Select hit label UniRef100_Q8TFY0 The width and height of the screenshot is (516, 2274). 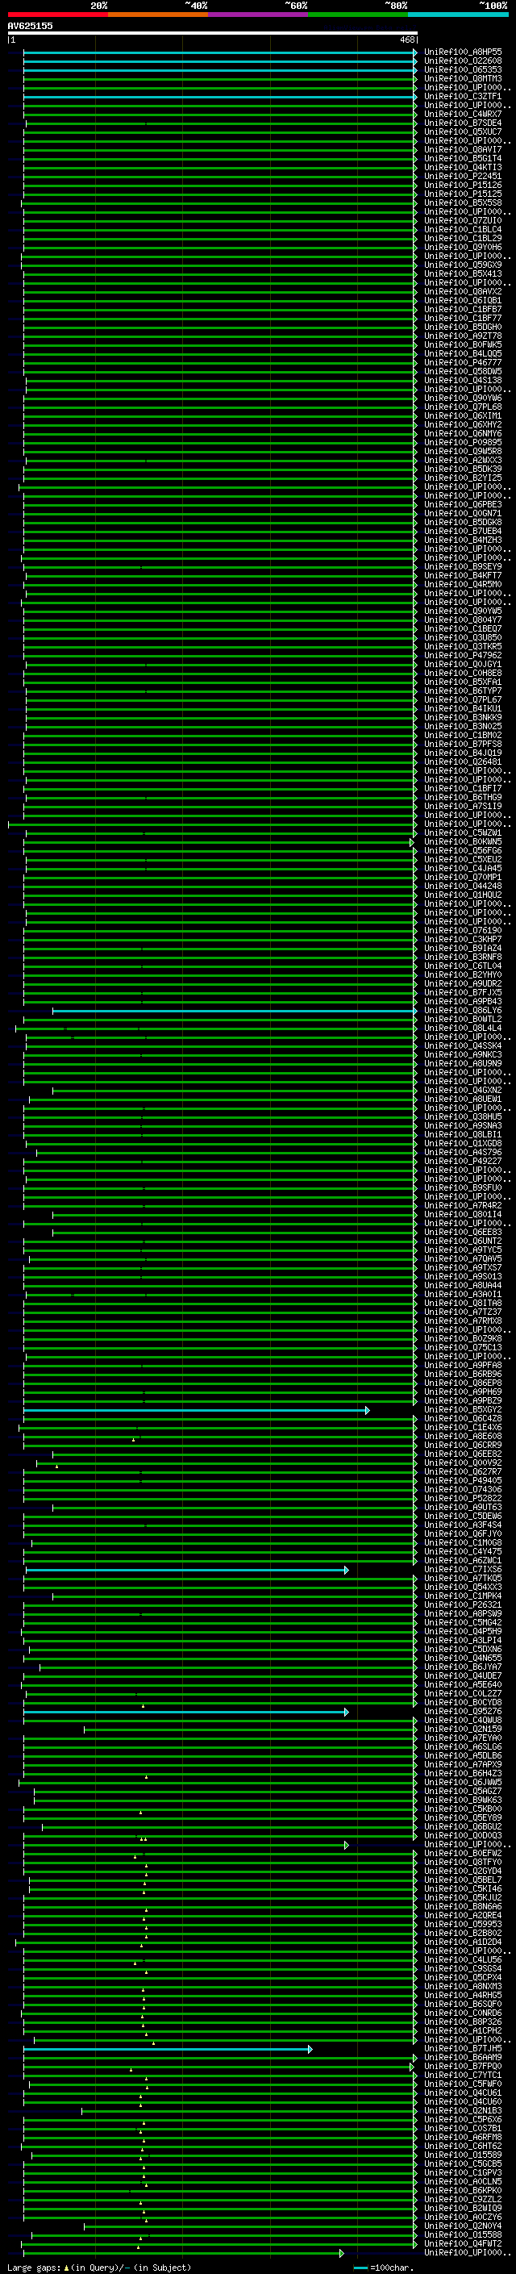pyautogui.click(x=463, y=1863)
